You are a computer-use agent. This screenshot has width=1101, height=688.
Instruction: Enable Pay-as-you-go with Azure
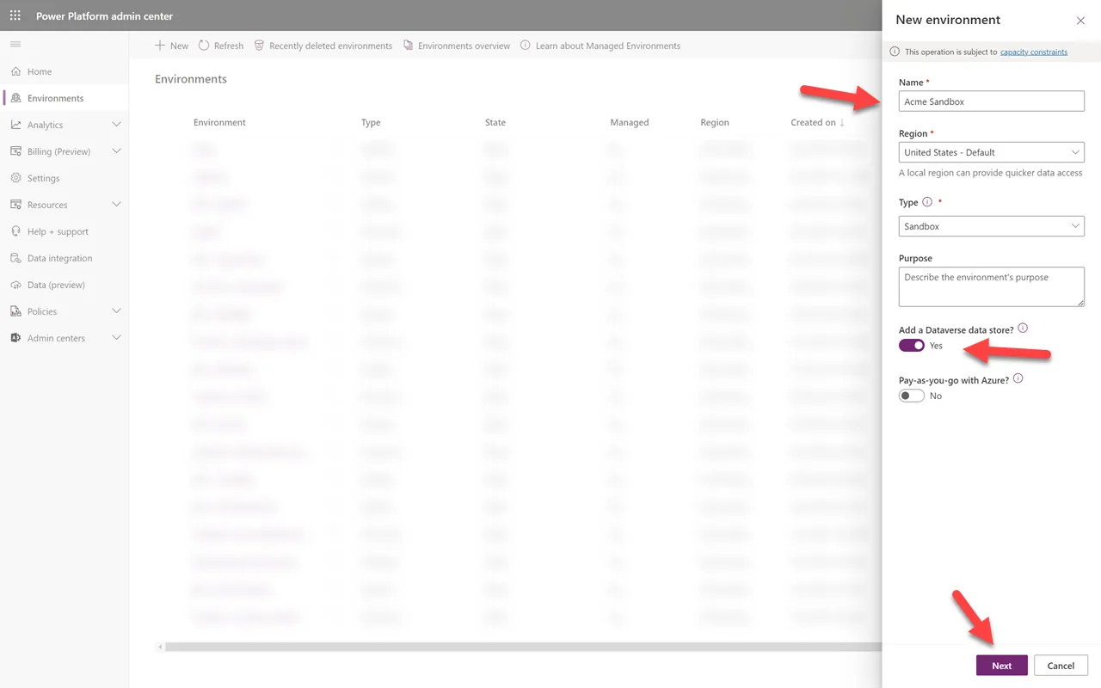(911, 395)
